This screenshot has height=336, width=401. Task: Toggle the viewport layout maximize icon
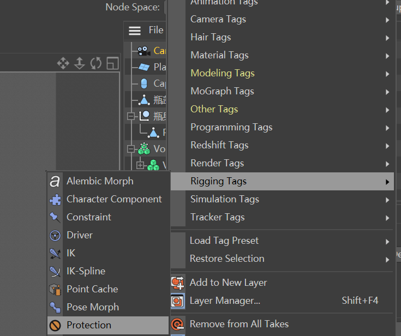point(112,63)
